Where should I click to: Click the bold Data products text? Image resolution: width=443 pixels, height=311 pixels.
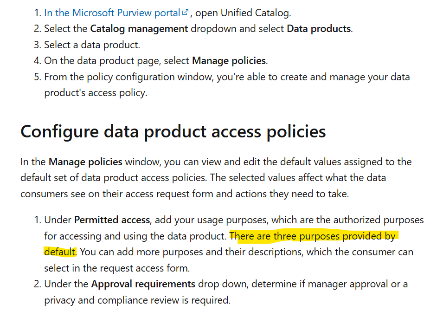click(x=319, y=29)
